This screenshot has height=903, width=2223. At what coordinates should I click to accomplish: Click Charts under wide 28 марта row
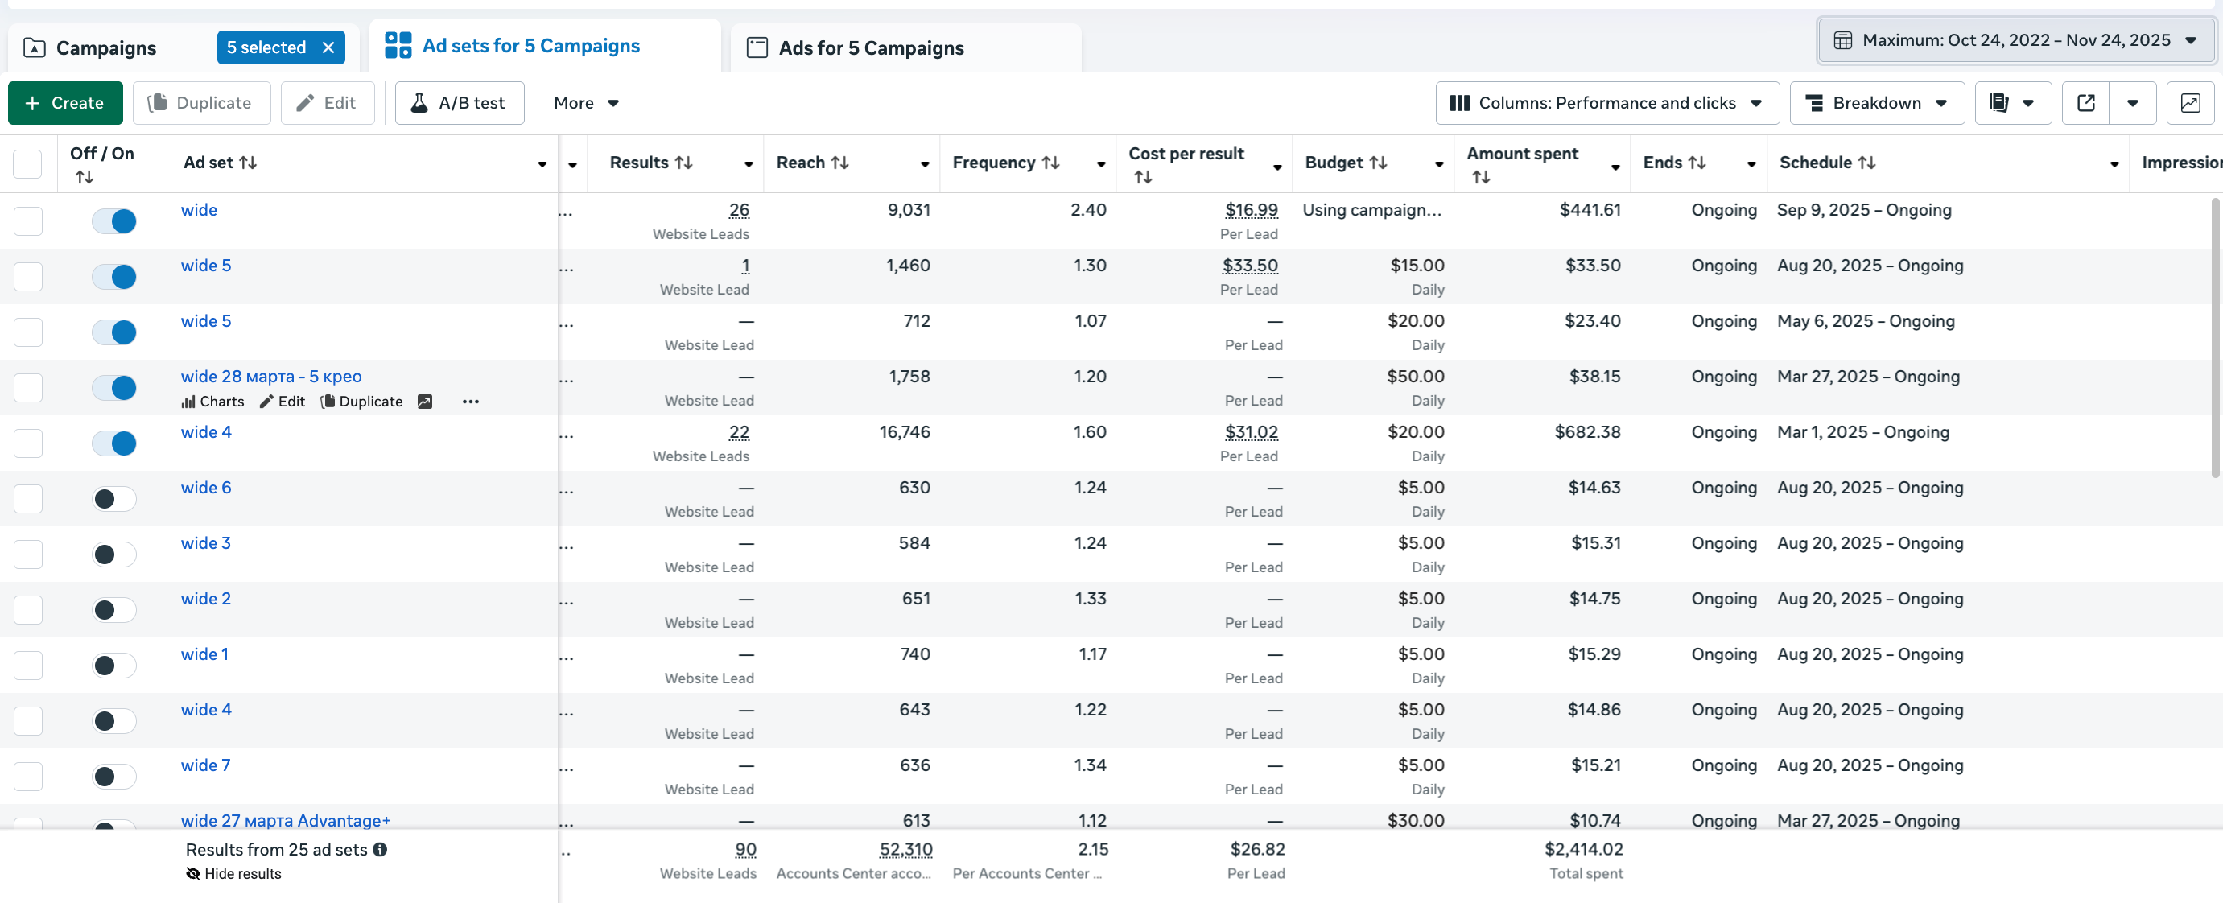click(x=213, y=402)
